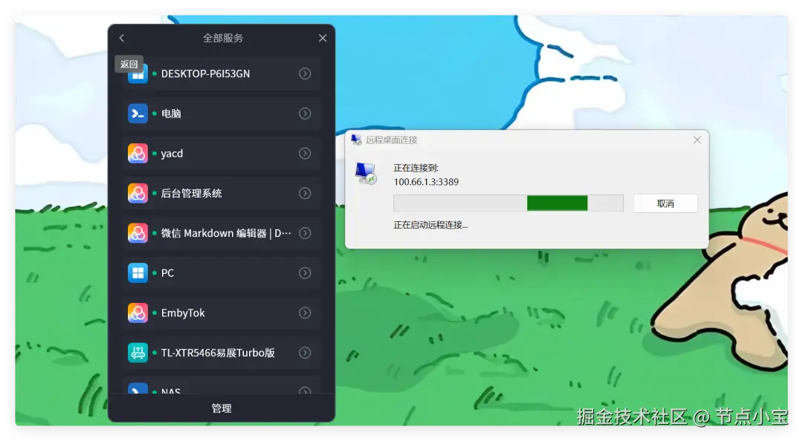
Task: Expand the PC service entry
Action: tap(305, 272)
